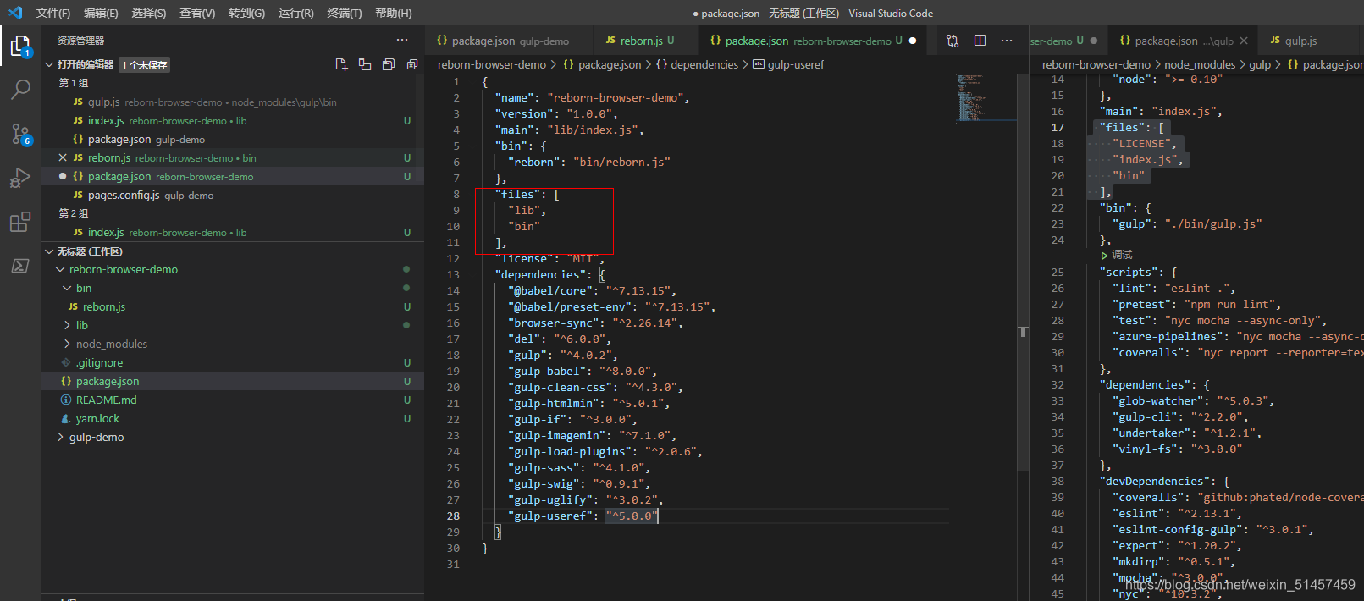The image size is (1364, 601).
Task: Click line number 17 in right editor
Action: click(x=1058, y=127)
